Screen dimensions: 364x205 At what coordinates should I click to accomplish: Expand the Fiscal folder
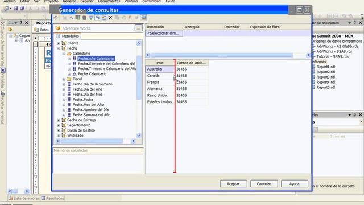click(64, 79)
